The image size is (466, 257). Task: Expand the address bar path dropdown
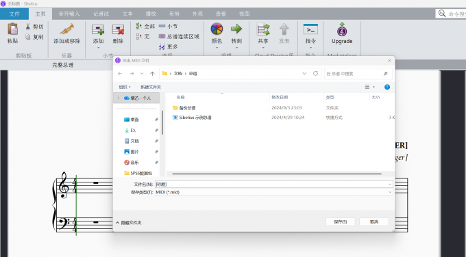click(304, 74)
